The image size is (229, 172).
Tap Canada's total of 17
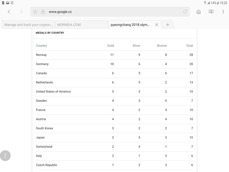(191, 73)
